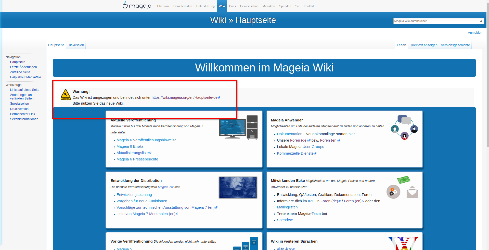This screenshot has width=489, height=250.
Task: Open Vorgaben für neue Funktionen
Action: [142, 201]
